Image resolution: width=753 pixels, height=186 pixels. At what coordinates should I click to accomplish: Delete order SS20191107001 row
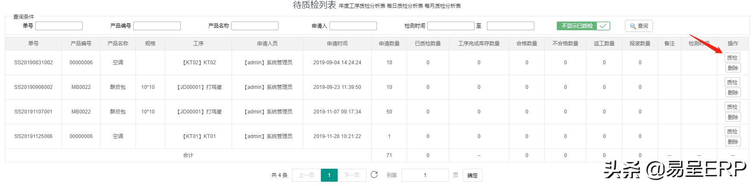coord(732,117)
